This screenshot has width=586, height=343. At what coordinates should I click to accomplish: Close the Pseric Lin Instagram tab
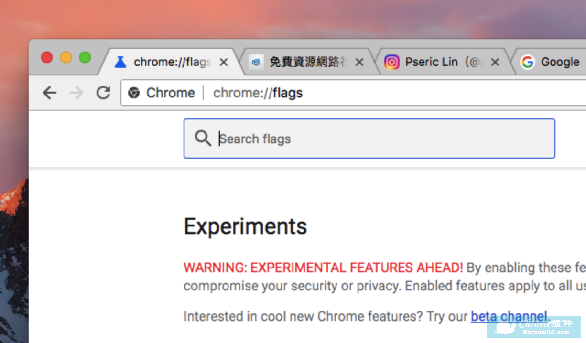point(495,62)
